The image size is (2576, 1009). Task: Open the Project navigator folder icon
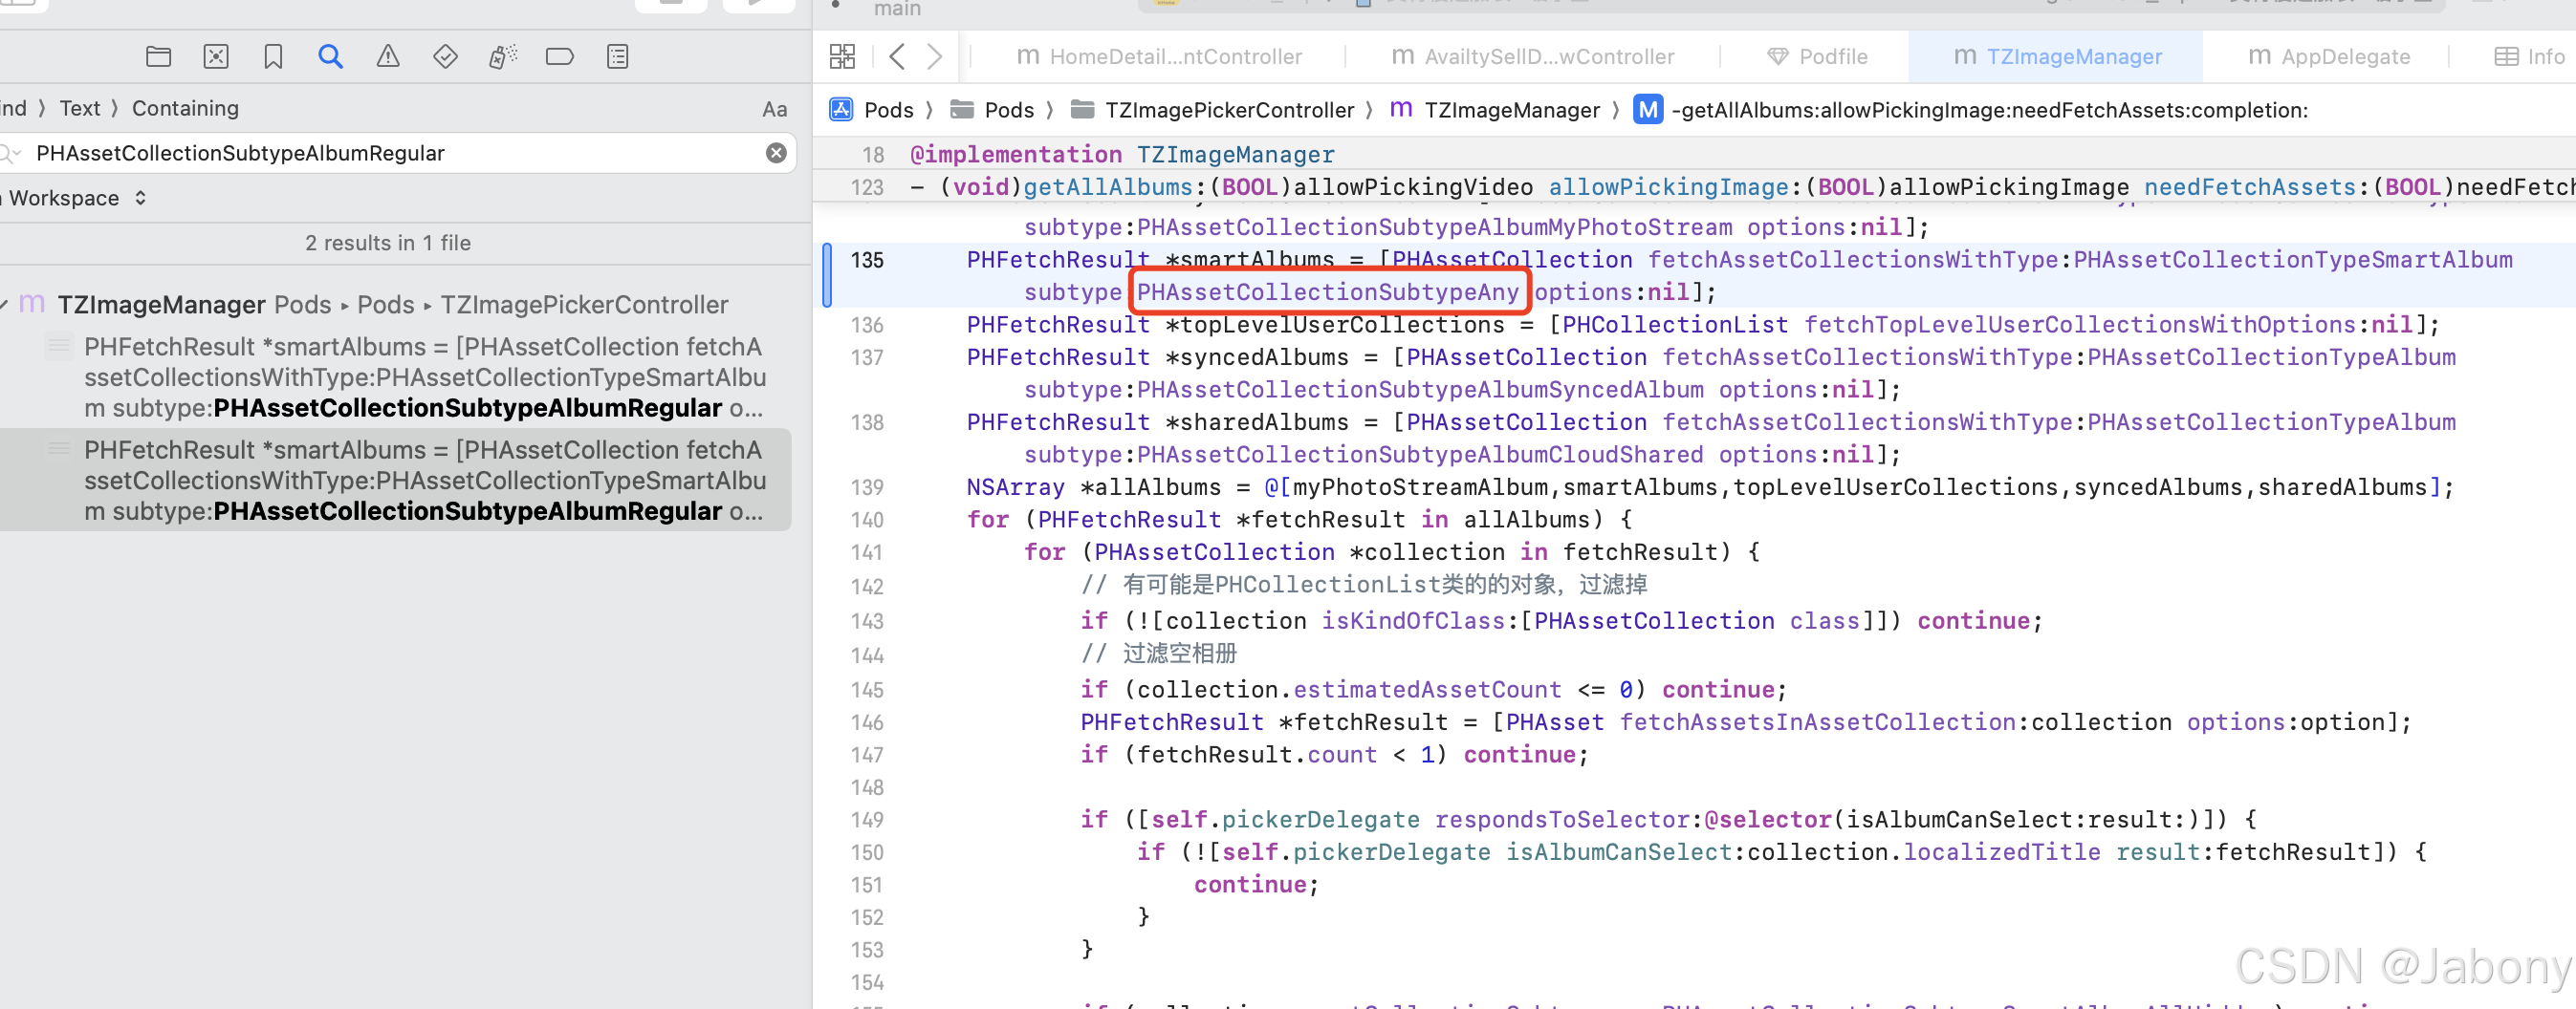(158, 57)
